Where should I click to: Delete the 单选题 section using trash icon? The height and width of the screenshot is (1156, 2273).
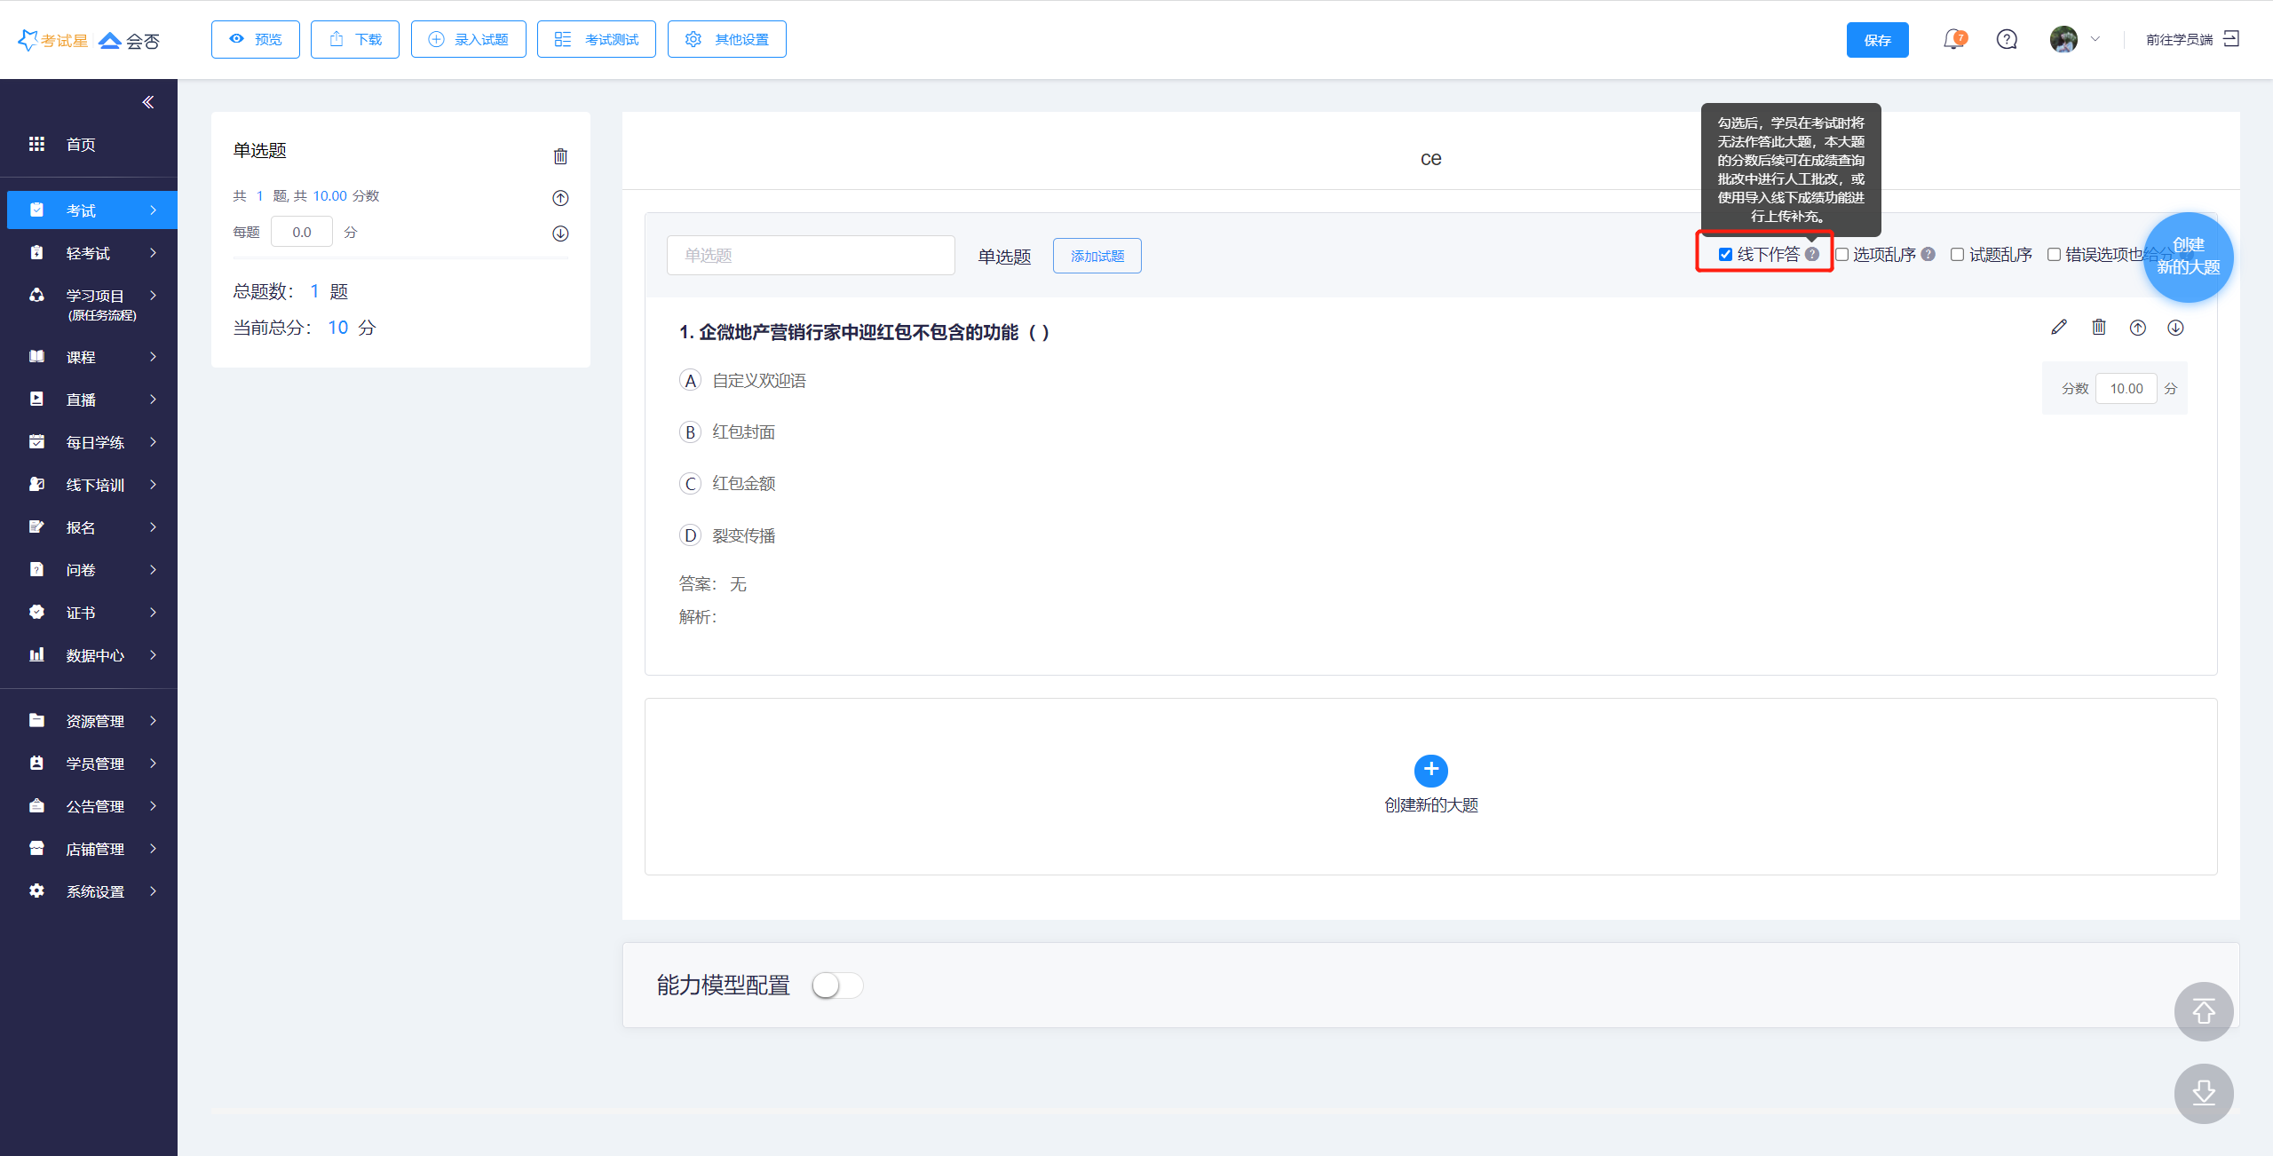click(560, 156)
